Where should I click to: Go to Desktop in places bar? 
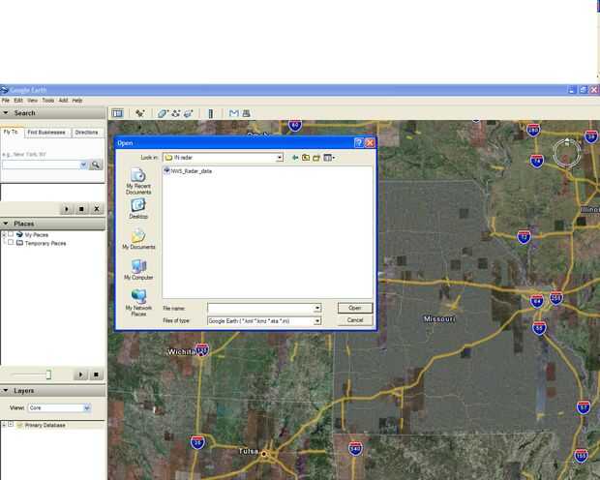tap(138, 209)
